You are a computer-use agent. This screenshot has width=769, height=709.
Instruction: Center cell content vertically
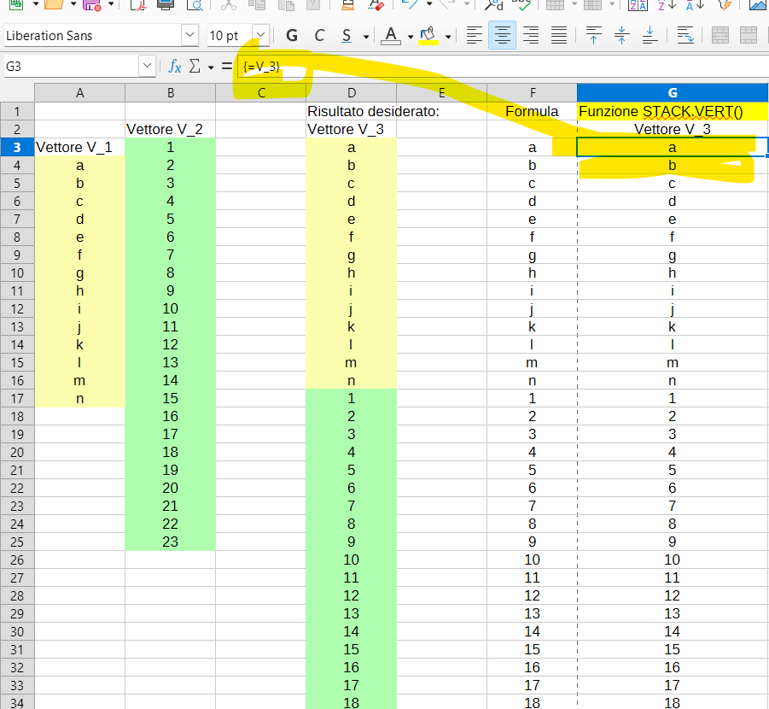[x=622, y=36]
